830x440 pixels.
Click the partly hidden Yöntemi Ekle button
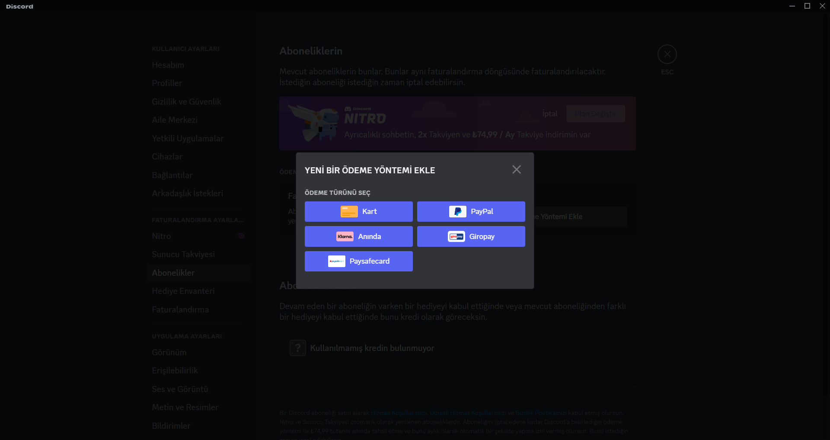click(580, 217)
